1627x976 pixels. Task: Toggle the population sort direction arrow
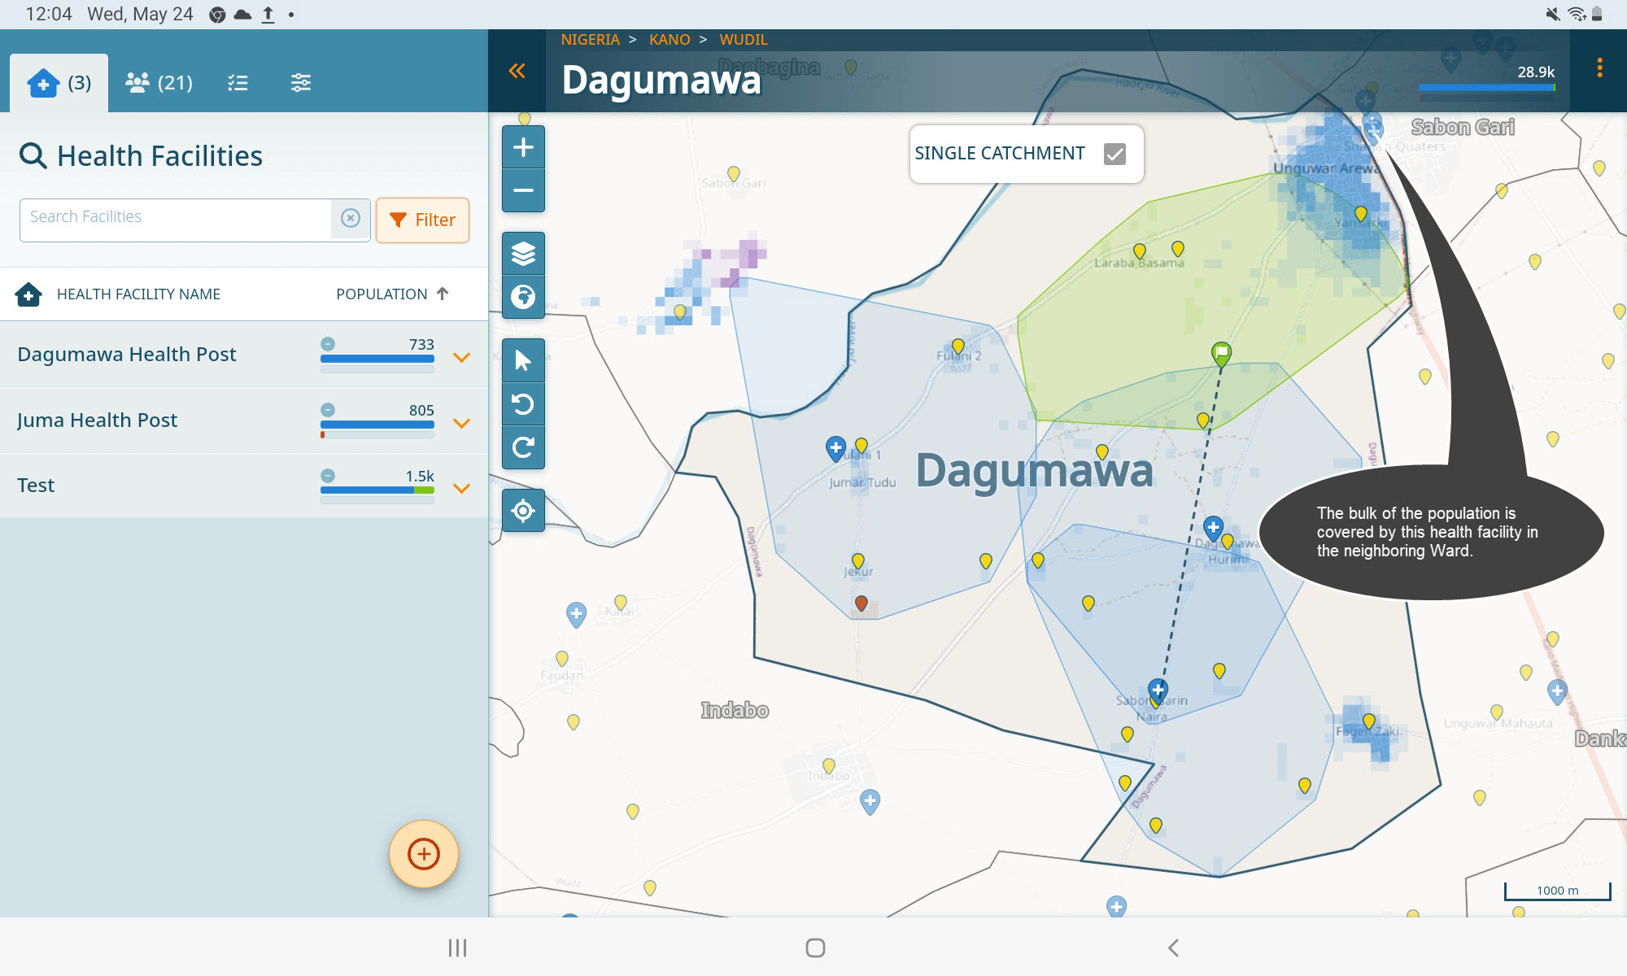click(x=443, y=294)
